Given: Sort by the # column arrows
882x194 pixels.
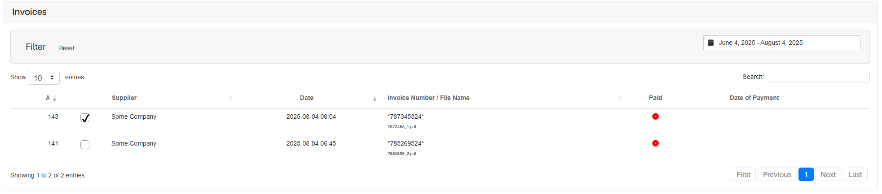Looking at the screenshot, I should coord(54,98).
